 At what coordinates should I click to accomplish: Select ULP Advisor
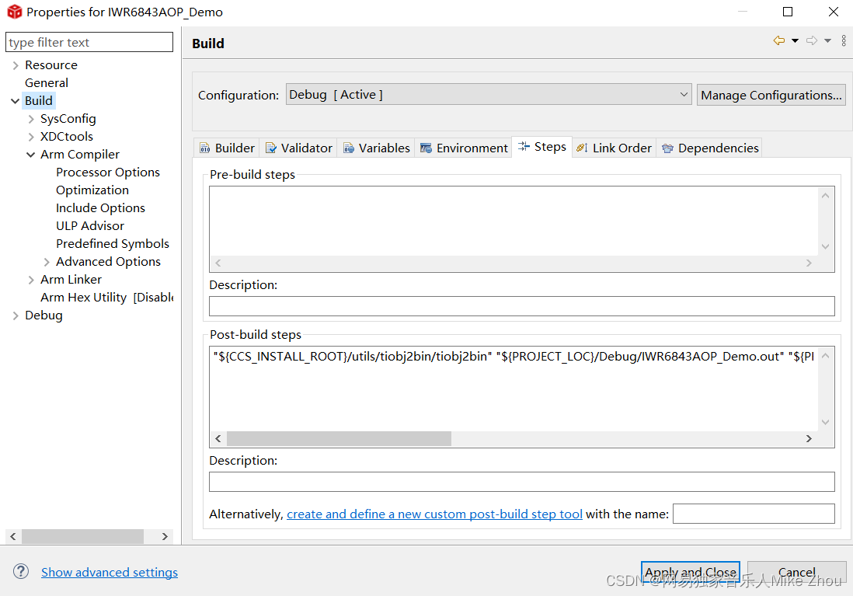(x=90, y=226)
